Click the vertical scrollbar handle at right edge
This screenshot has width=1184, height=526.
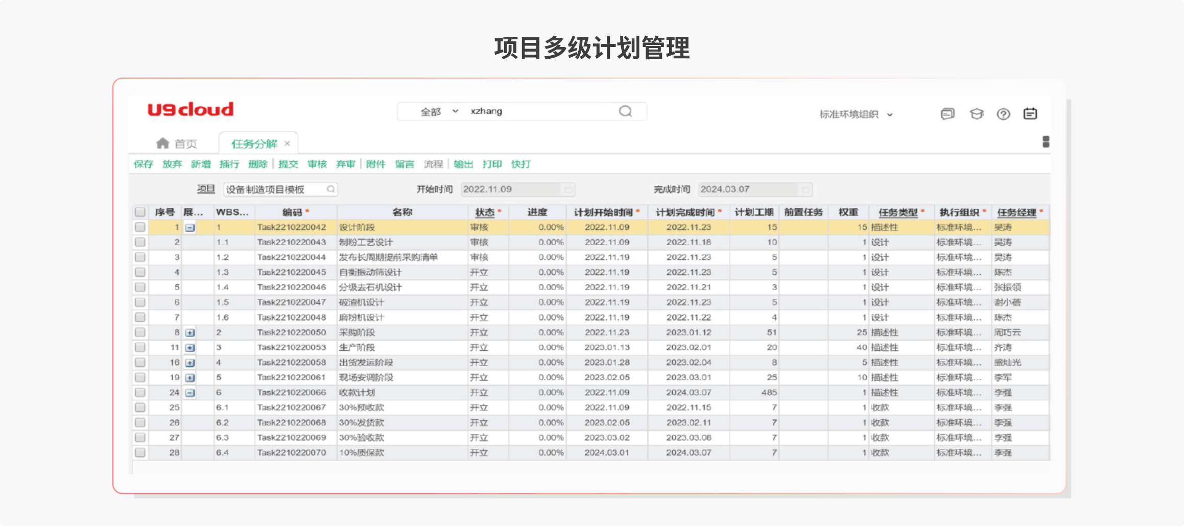pyautogui.click(x=1046, y=141)
